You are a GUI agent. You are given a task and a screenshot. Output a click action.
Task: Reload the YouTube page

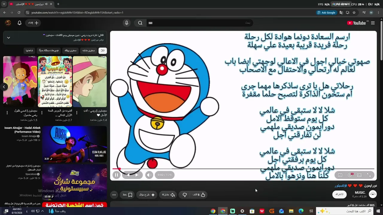(x=19, y=13)
